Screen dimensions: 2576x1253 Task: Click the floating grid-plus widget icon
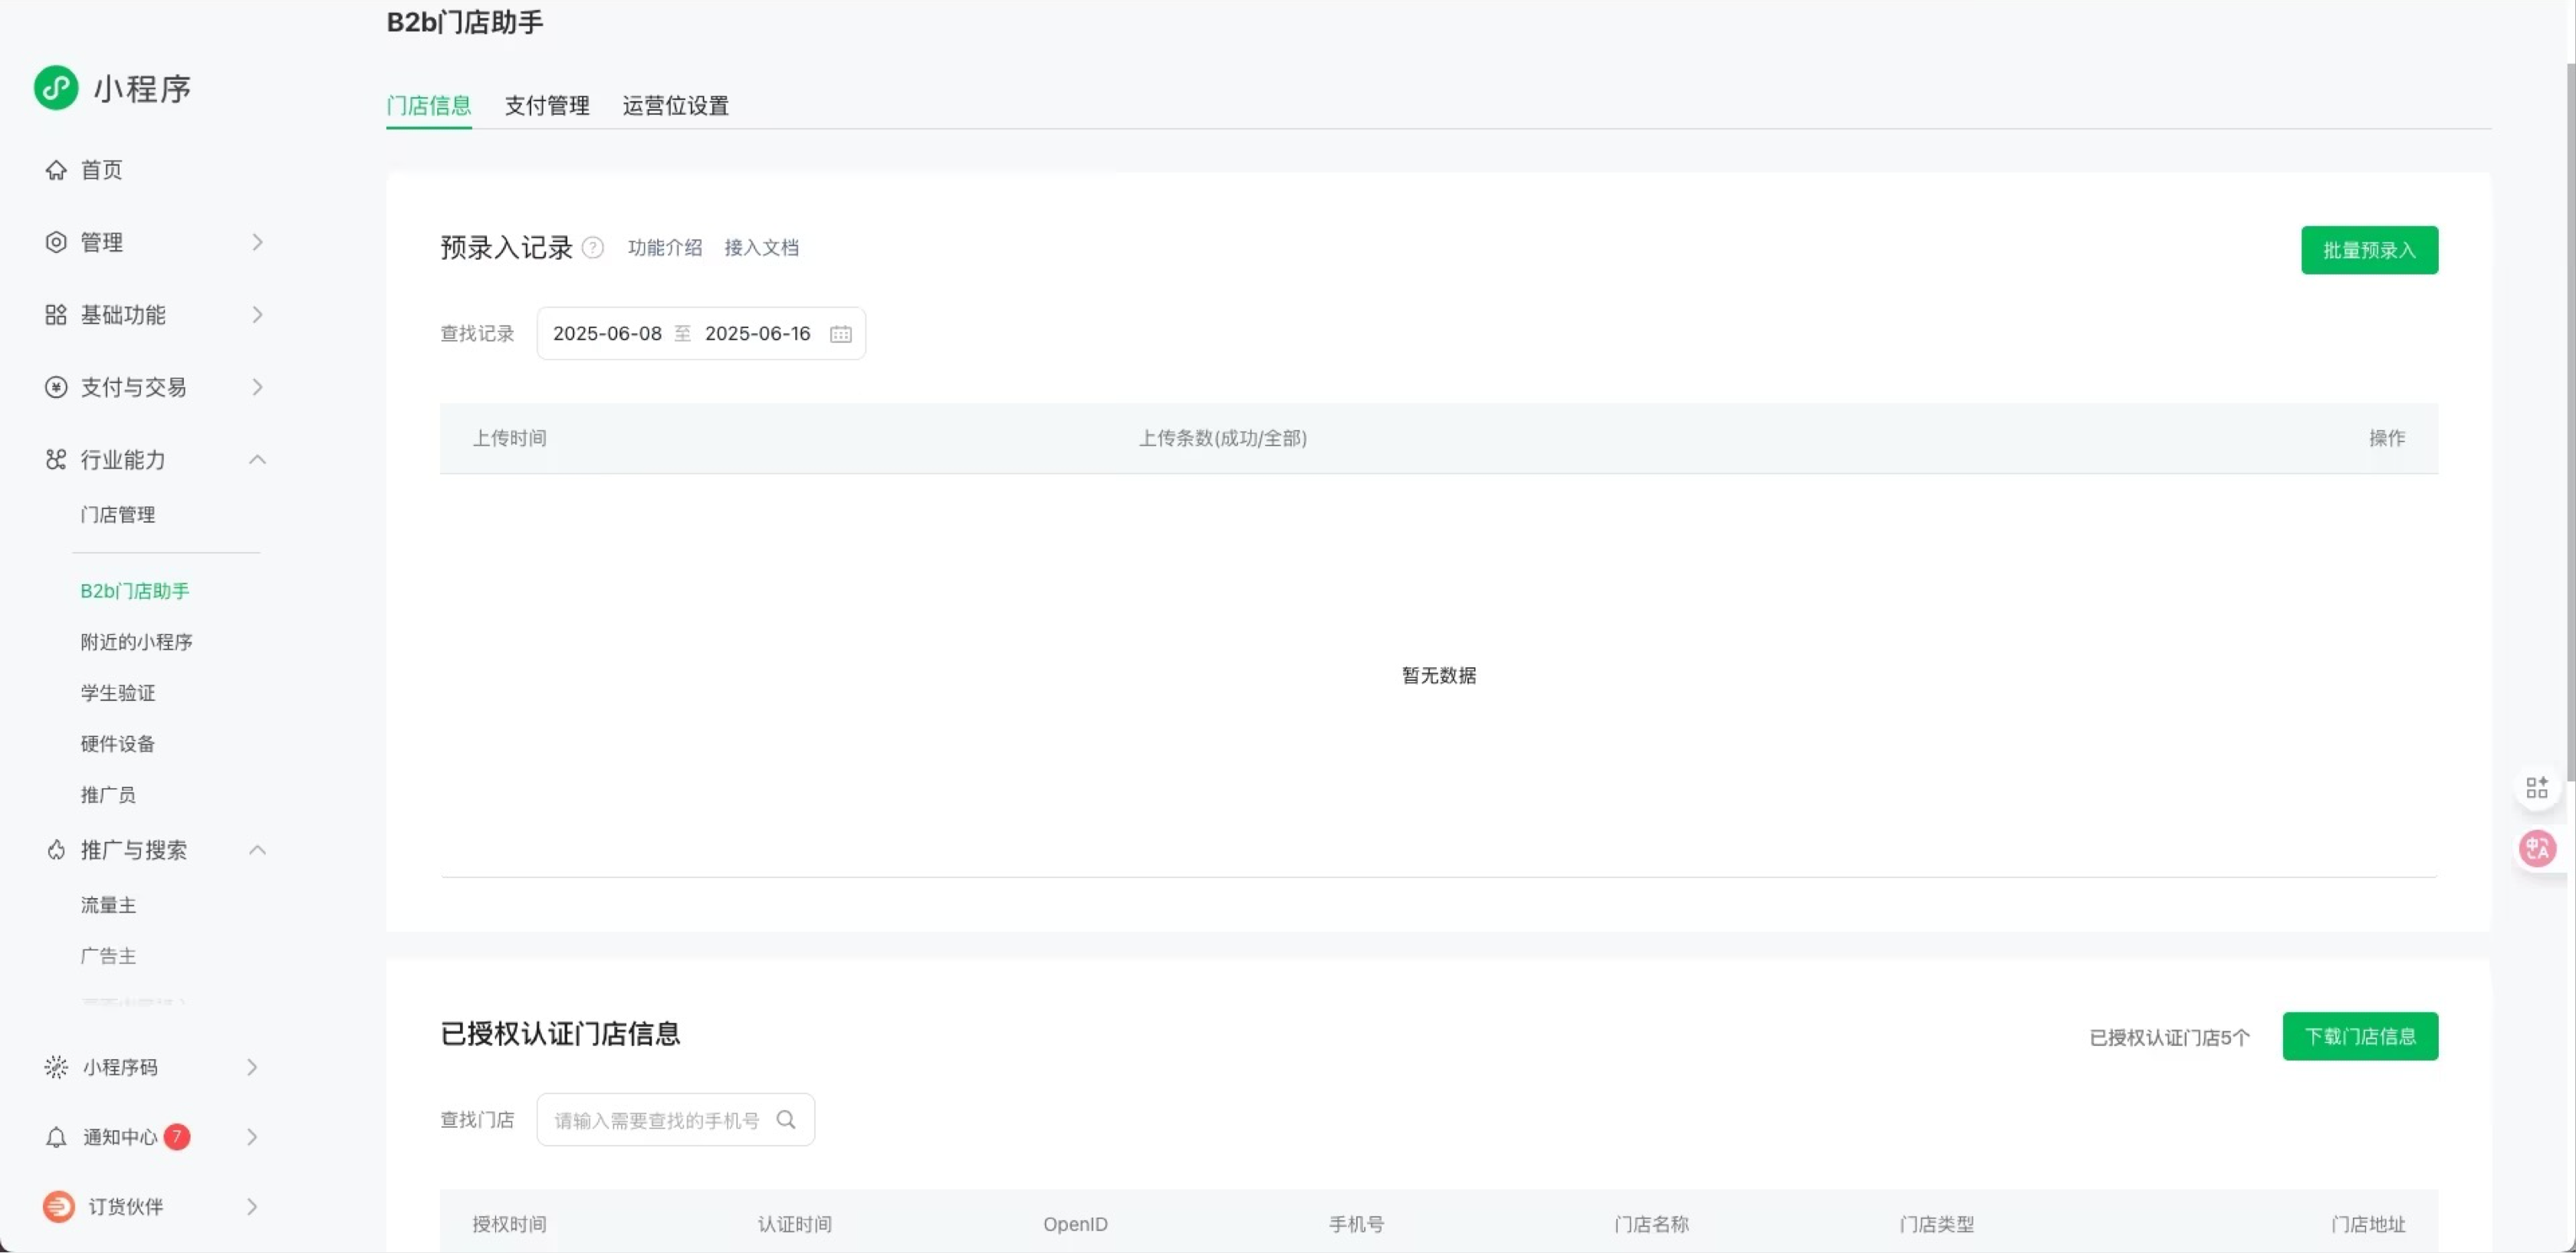2537,788
